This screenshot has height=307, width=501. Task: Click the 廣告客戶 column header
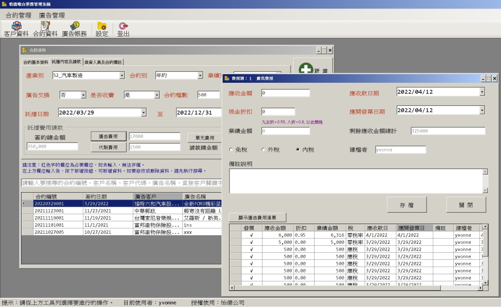click(158, 197)
